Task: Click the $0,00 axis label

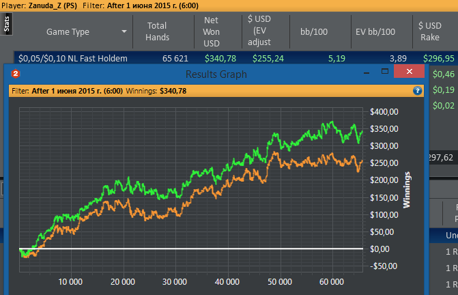Action: [380, 249]
